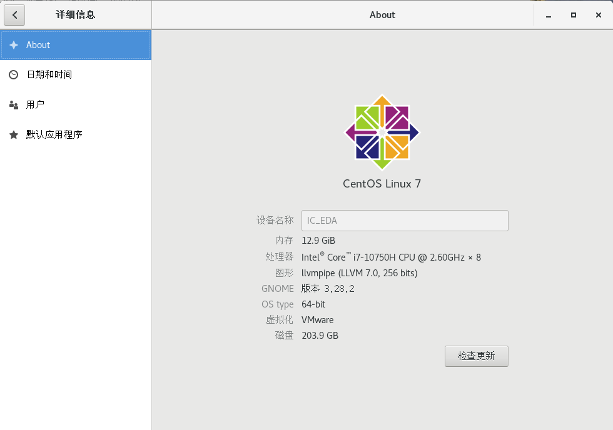Screen dimensions: 613x430
Task: Click the sparkle icon beside About
Action: coord(14,44)
